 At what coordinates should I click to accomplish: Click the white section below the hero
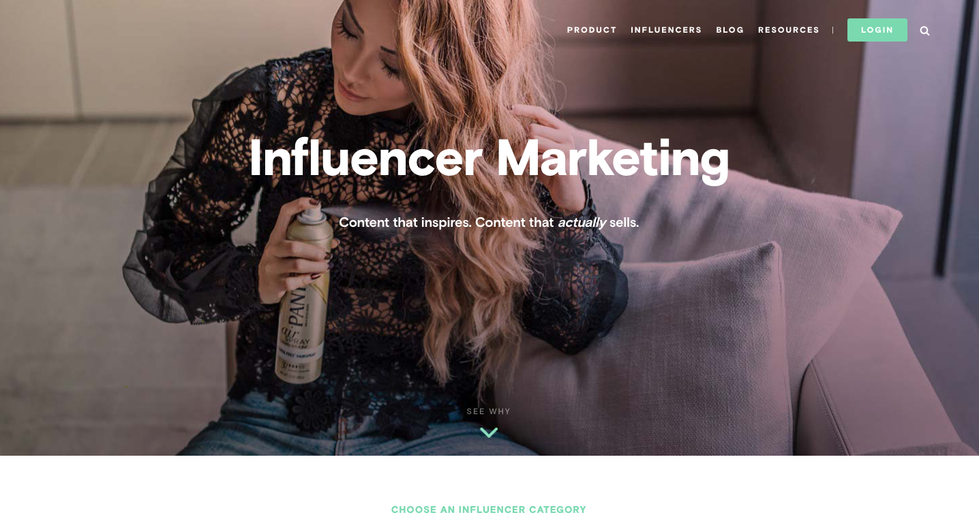click(x=489, y=494)
